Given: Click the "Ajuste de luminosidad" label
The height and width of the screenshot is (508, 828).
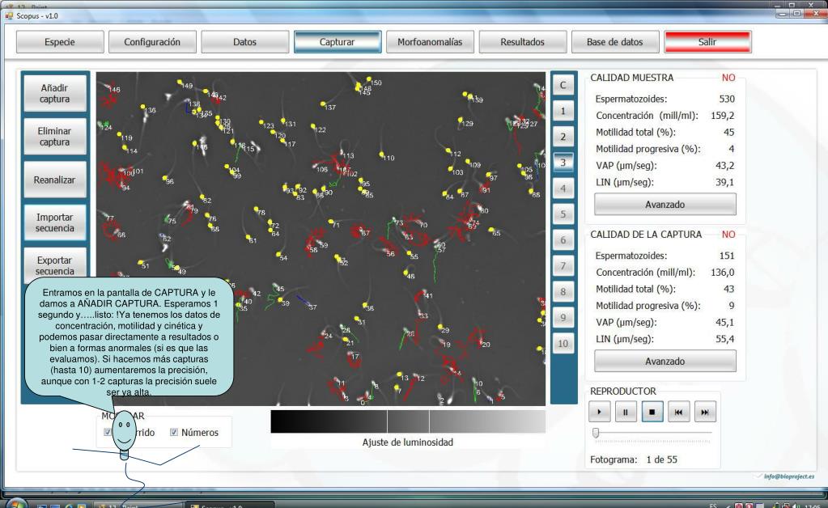Looking at the screenshot, I should coord(408,442).
